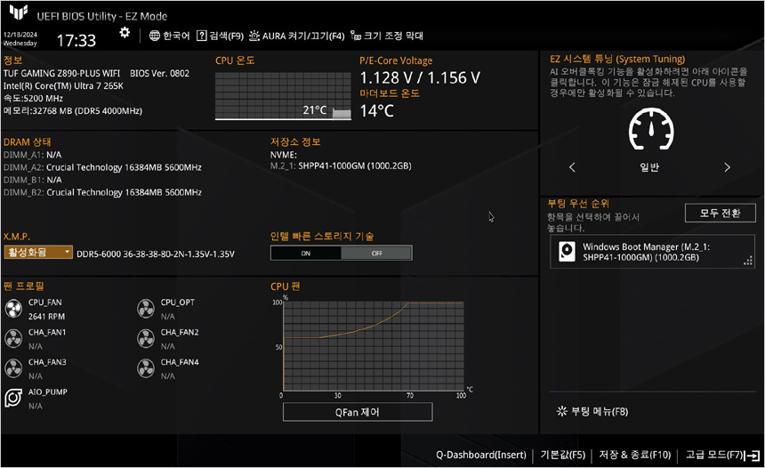Switch Intel Rapid Storage Technology to OFF
Screen dimensions: 765x468
tap(376, 253)
